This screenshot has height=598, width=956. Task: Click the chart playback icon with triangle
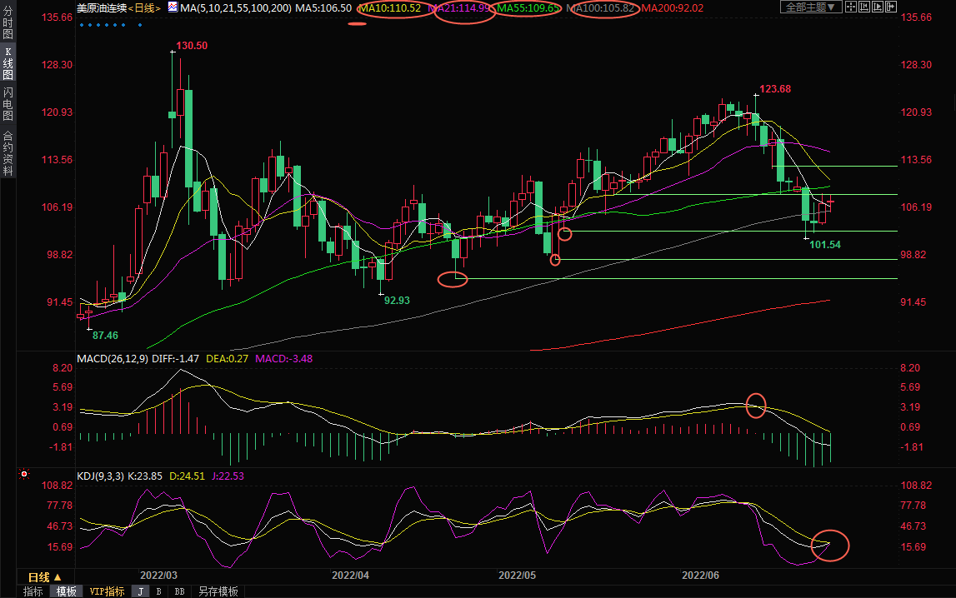(x=878, y=7)
